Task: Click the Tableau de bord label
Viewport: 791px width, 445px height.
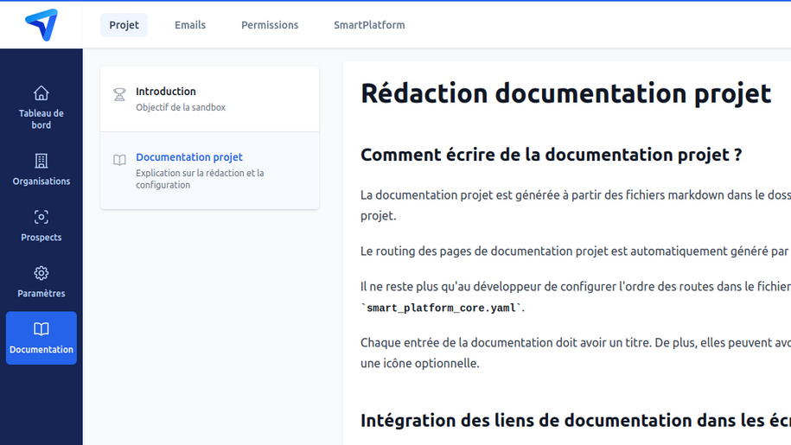Action: [x=41, y=119]
